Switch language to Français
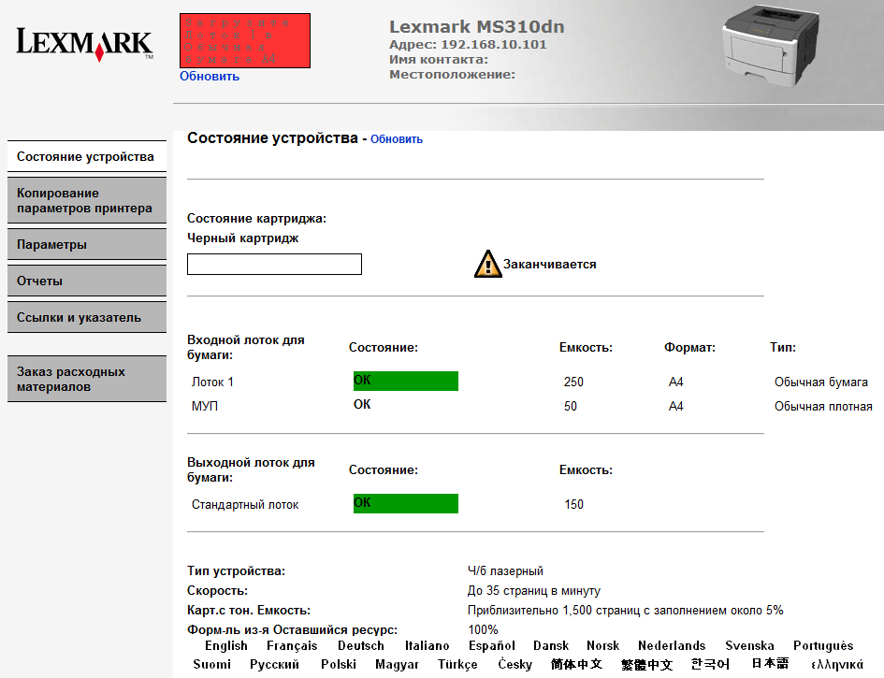Viewport: 884px width, 678px height. tap(292, 646)
